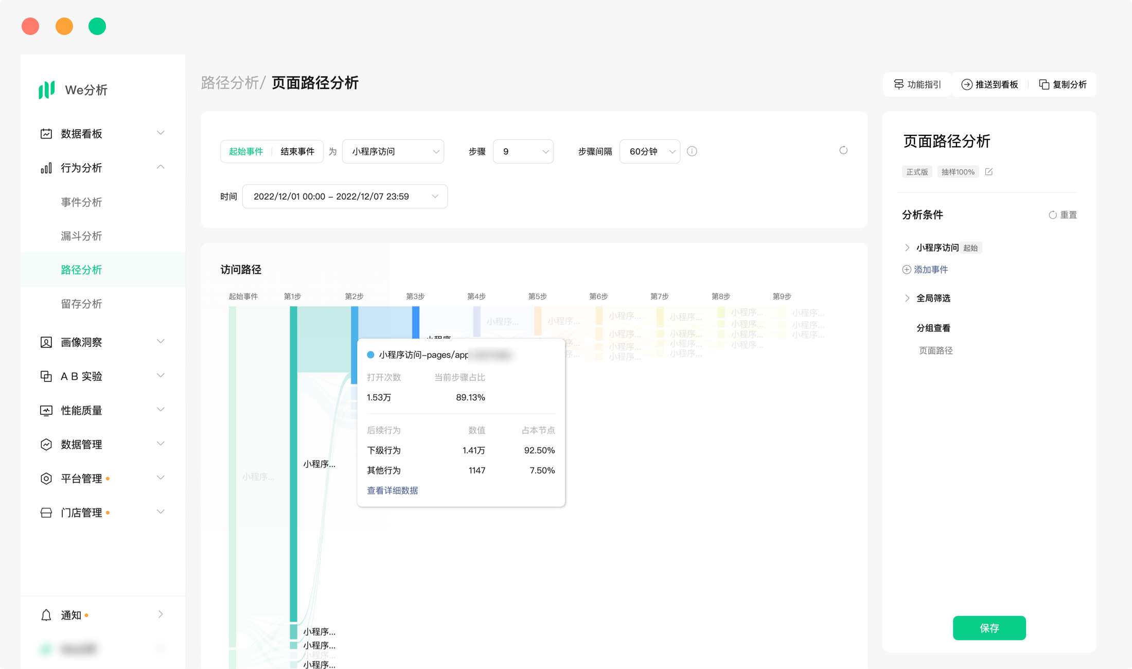Expand the 门店管理 menu chevron
The width and height of the screenshot is (1132, 669).
(161, 512)
